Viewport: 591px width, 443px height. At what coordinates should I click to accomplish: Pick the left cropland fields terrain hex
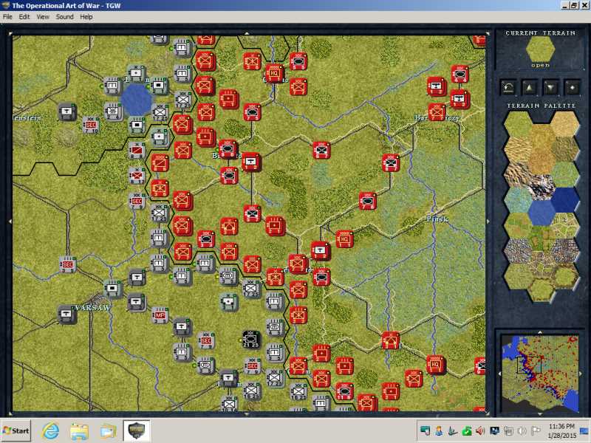point(518,225)
